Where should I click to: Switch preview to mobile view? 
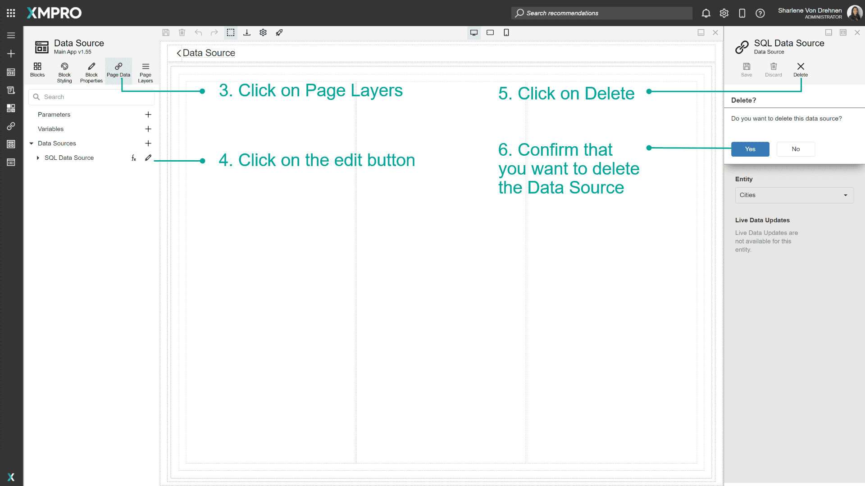(x=506, y=32)
